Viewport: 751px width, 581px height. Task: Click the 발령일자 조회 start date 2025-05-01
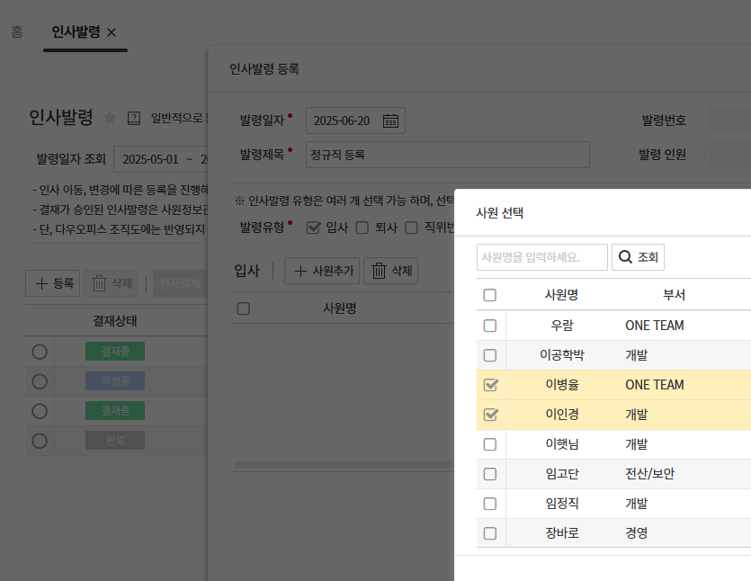click(148, 159)
